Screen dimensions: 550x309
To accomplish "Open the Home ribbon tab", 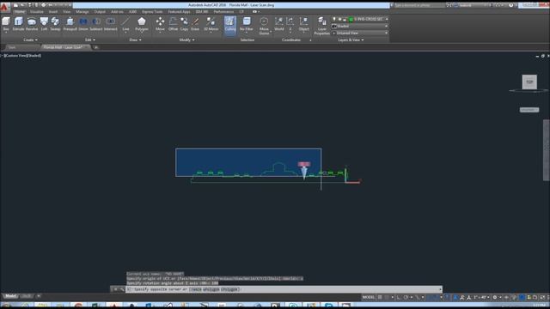I will [x=20, y=11].
